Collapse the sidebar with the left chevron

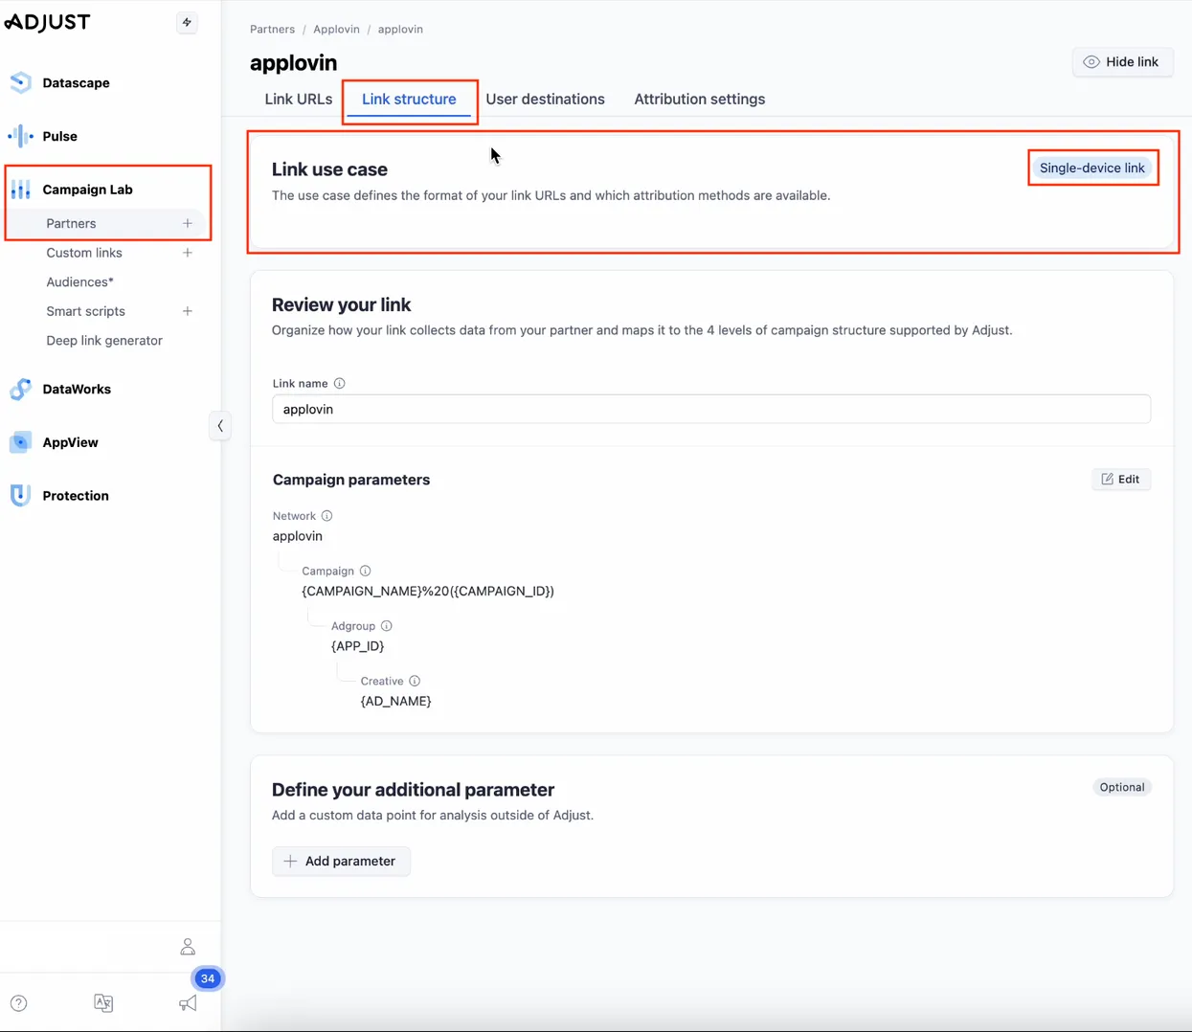[x=220, y=425]
